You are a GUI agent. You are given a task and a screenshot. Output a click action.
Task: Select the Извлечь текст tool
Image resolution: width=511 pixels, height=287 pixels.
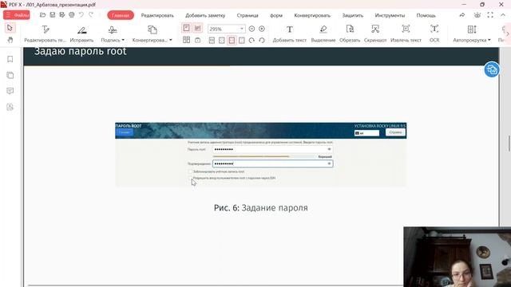406,33
